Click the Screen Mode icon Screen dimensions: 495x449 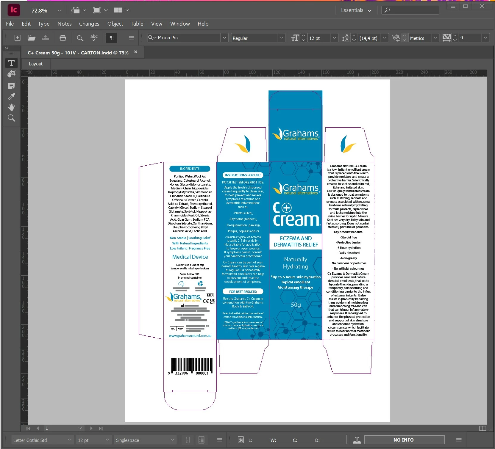click(x=97, y=10)
